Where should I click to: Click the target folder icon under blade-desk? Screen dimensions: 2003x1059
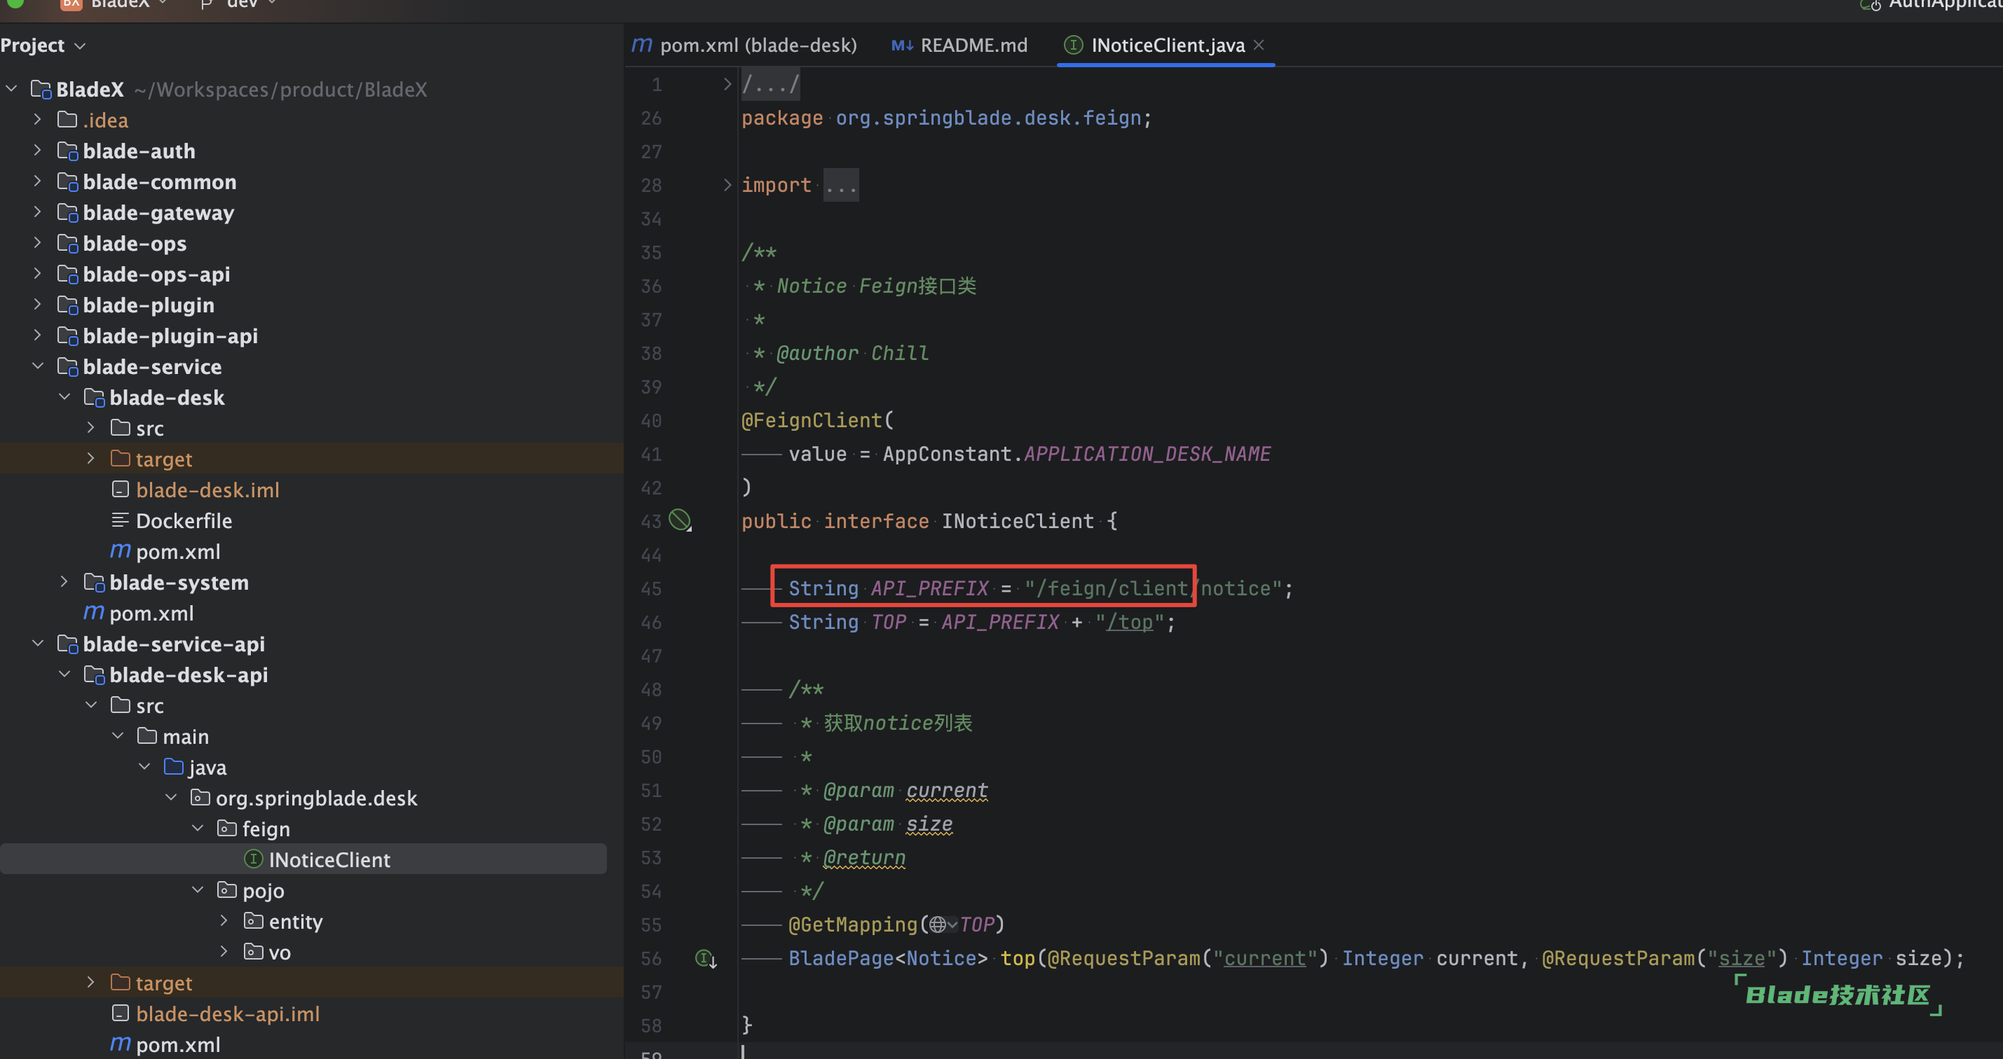point(120,458)
